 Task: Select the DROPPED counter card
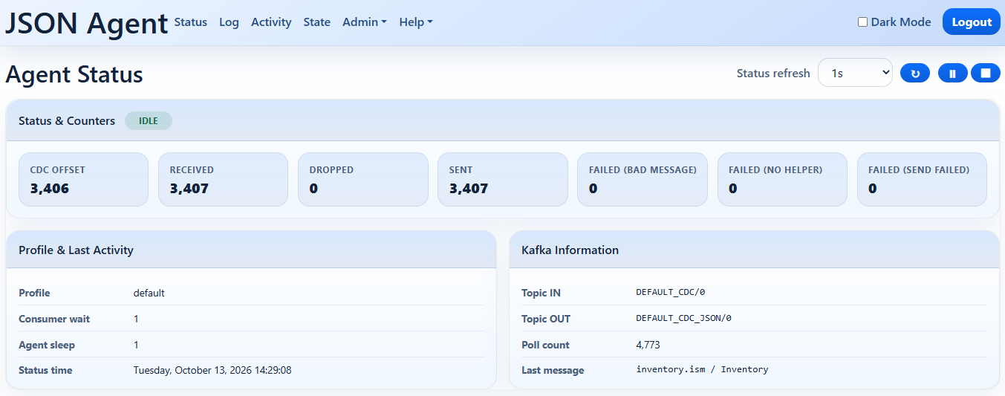pos(362,179)
